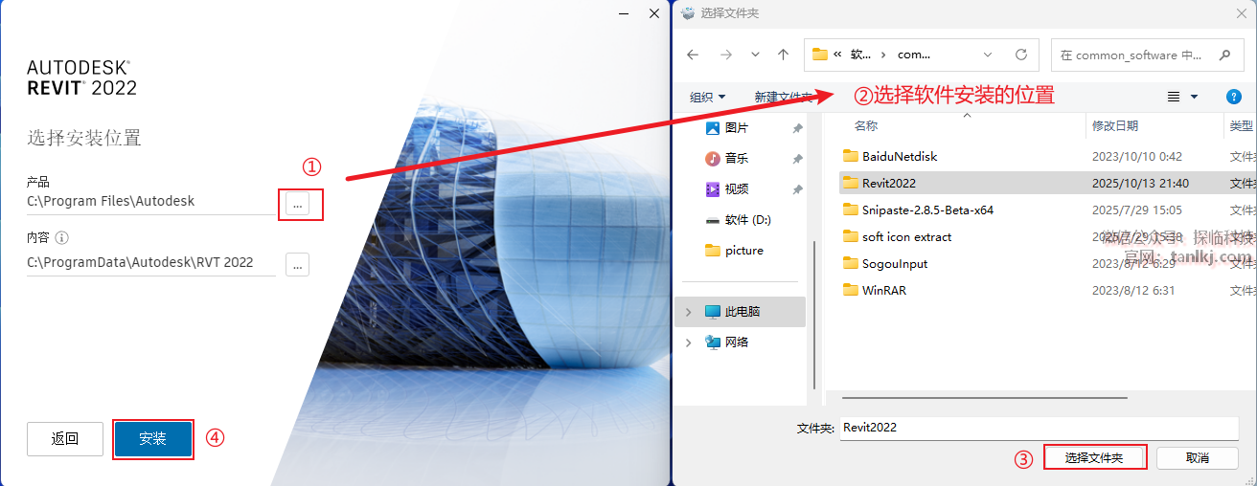The width and height of the screenshot is (1257, 486).
Task: Click the date 2025/7/29 15:05
Action: tap(1137, 210)
